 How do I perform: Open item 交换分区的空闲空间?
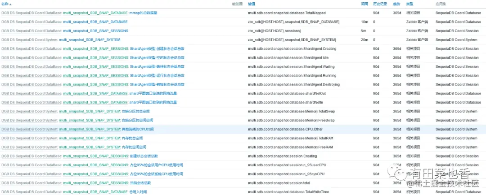click(x=137, y=120)
